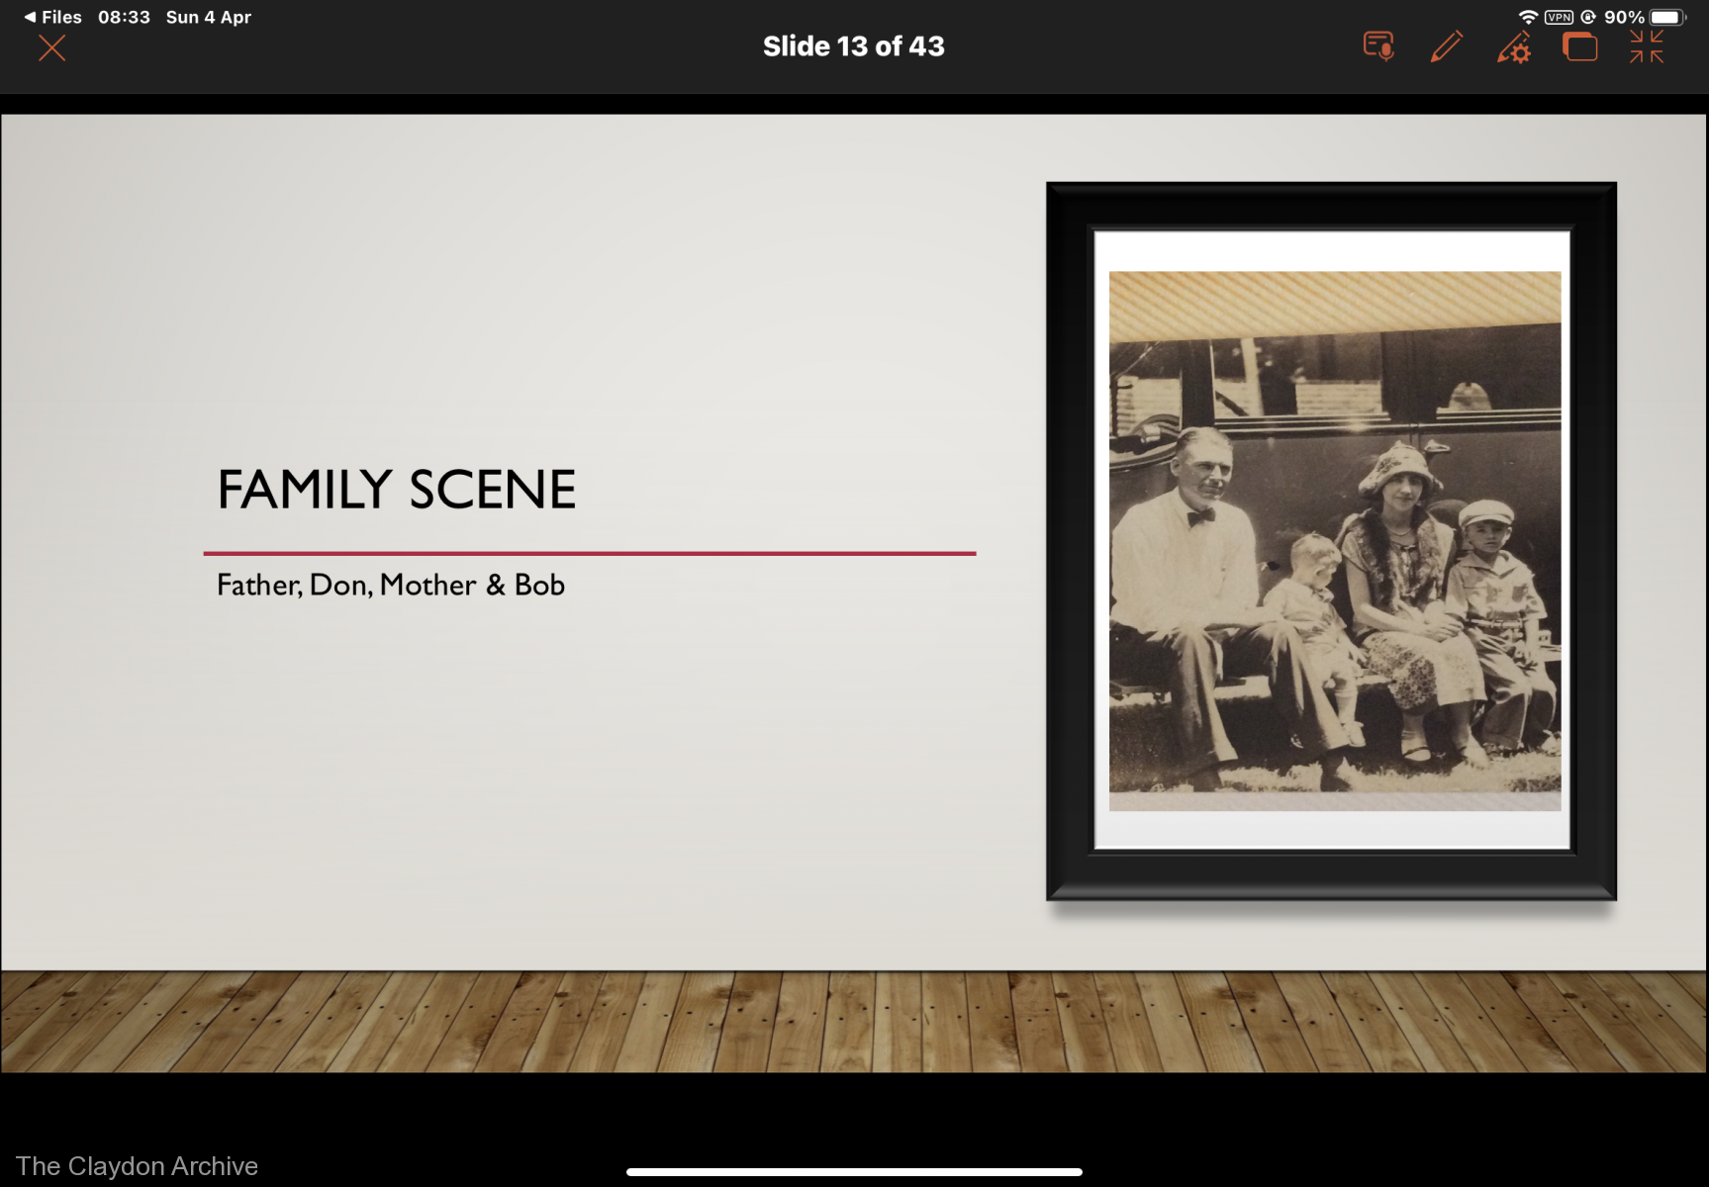1709x1187 pixels.
Task: Tap the 'Sun 4 Apr' date in the status bar
Action: tap(208, 17)
